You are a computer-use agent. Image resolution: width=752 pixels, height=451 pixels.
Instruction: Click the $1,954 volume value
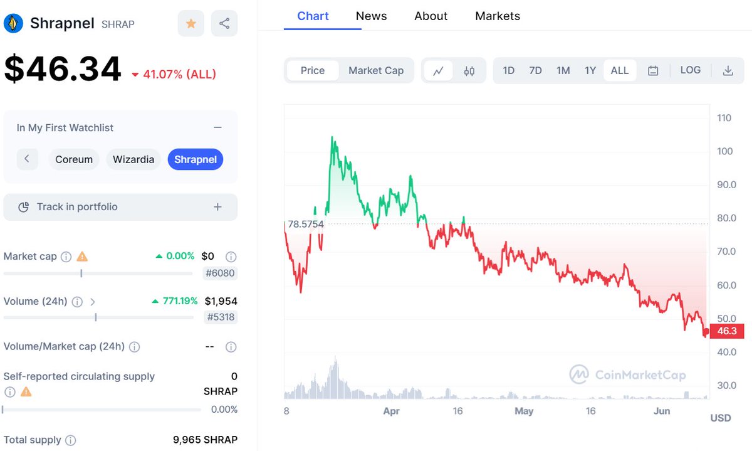[221, 301]
